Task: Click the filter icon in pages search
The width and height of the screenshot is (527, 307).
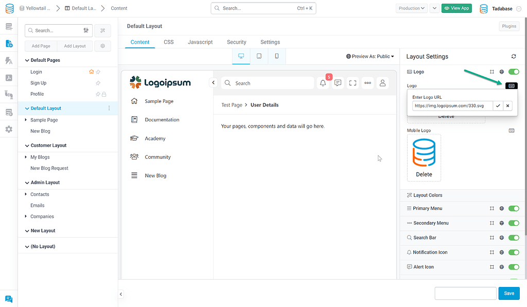Action: 86,30
